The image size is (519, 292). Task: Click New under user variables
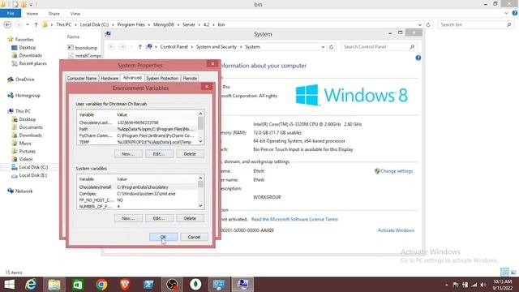coord(128,154)
